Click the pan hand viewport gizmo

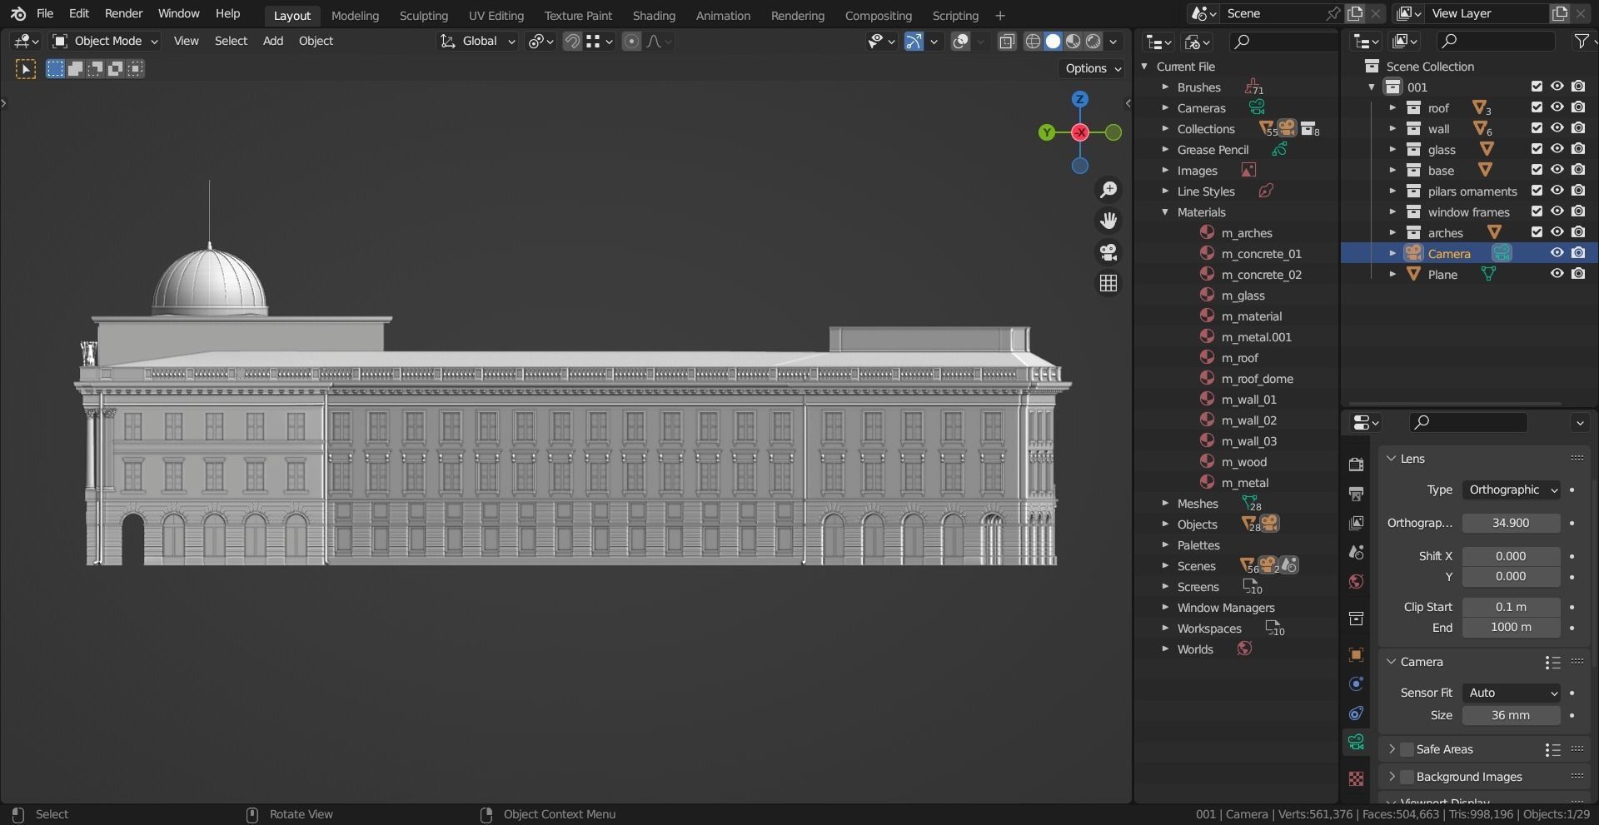coord(1108,221)
